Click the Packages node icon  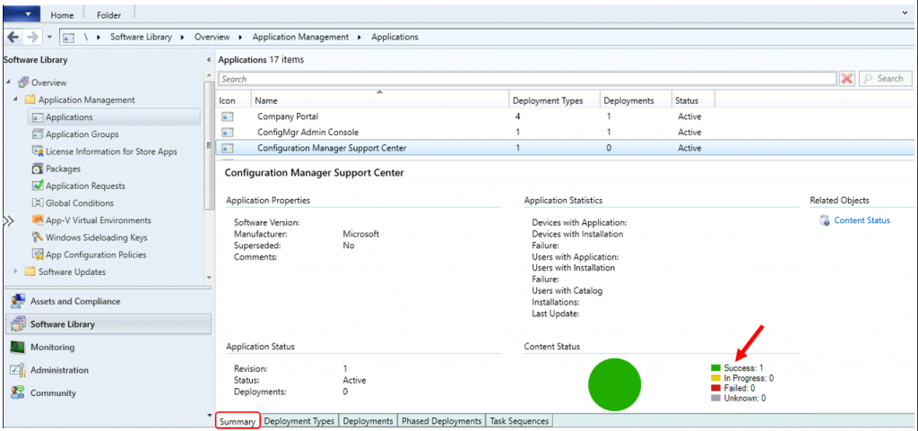click(38, 168)
